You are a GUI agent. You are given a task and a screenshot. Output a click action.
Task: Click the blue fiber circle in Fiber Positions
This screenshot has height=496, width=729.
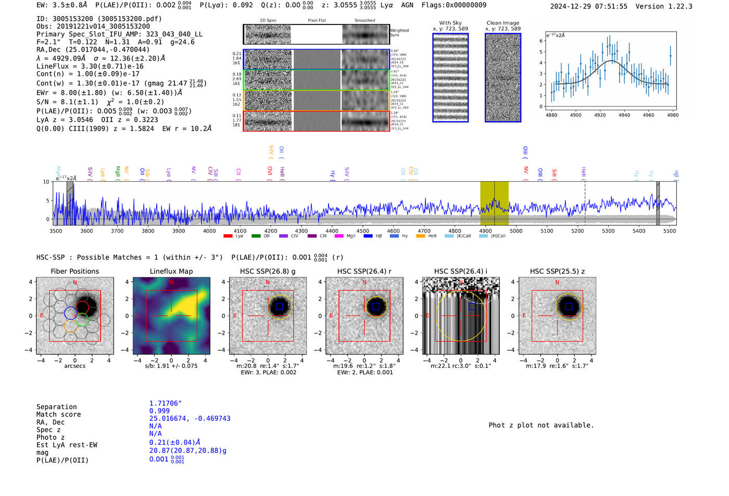click(x=71, y=313)
